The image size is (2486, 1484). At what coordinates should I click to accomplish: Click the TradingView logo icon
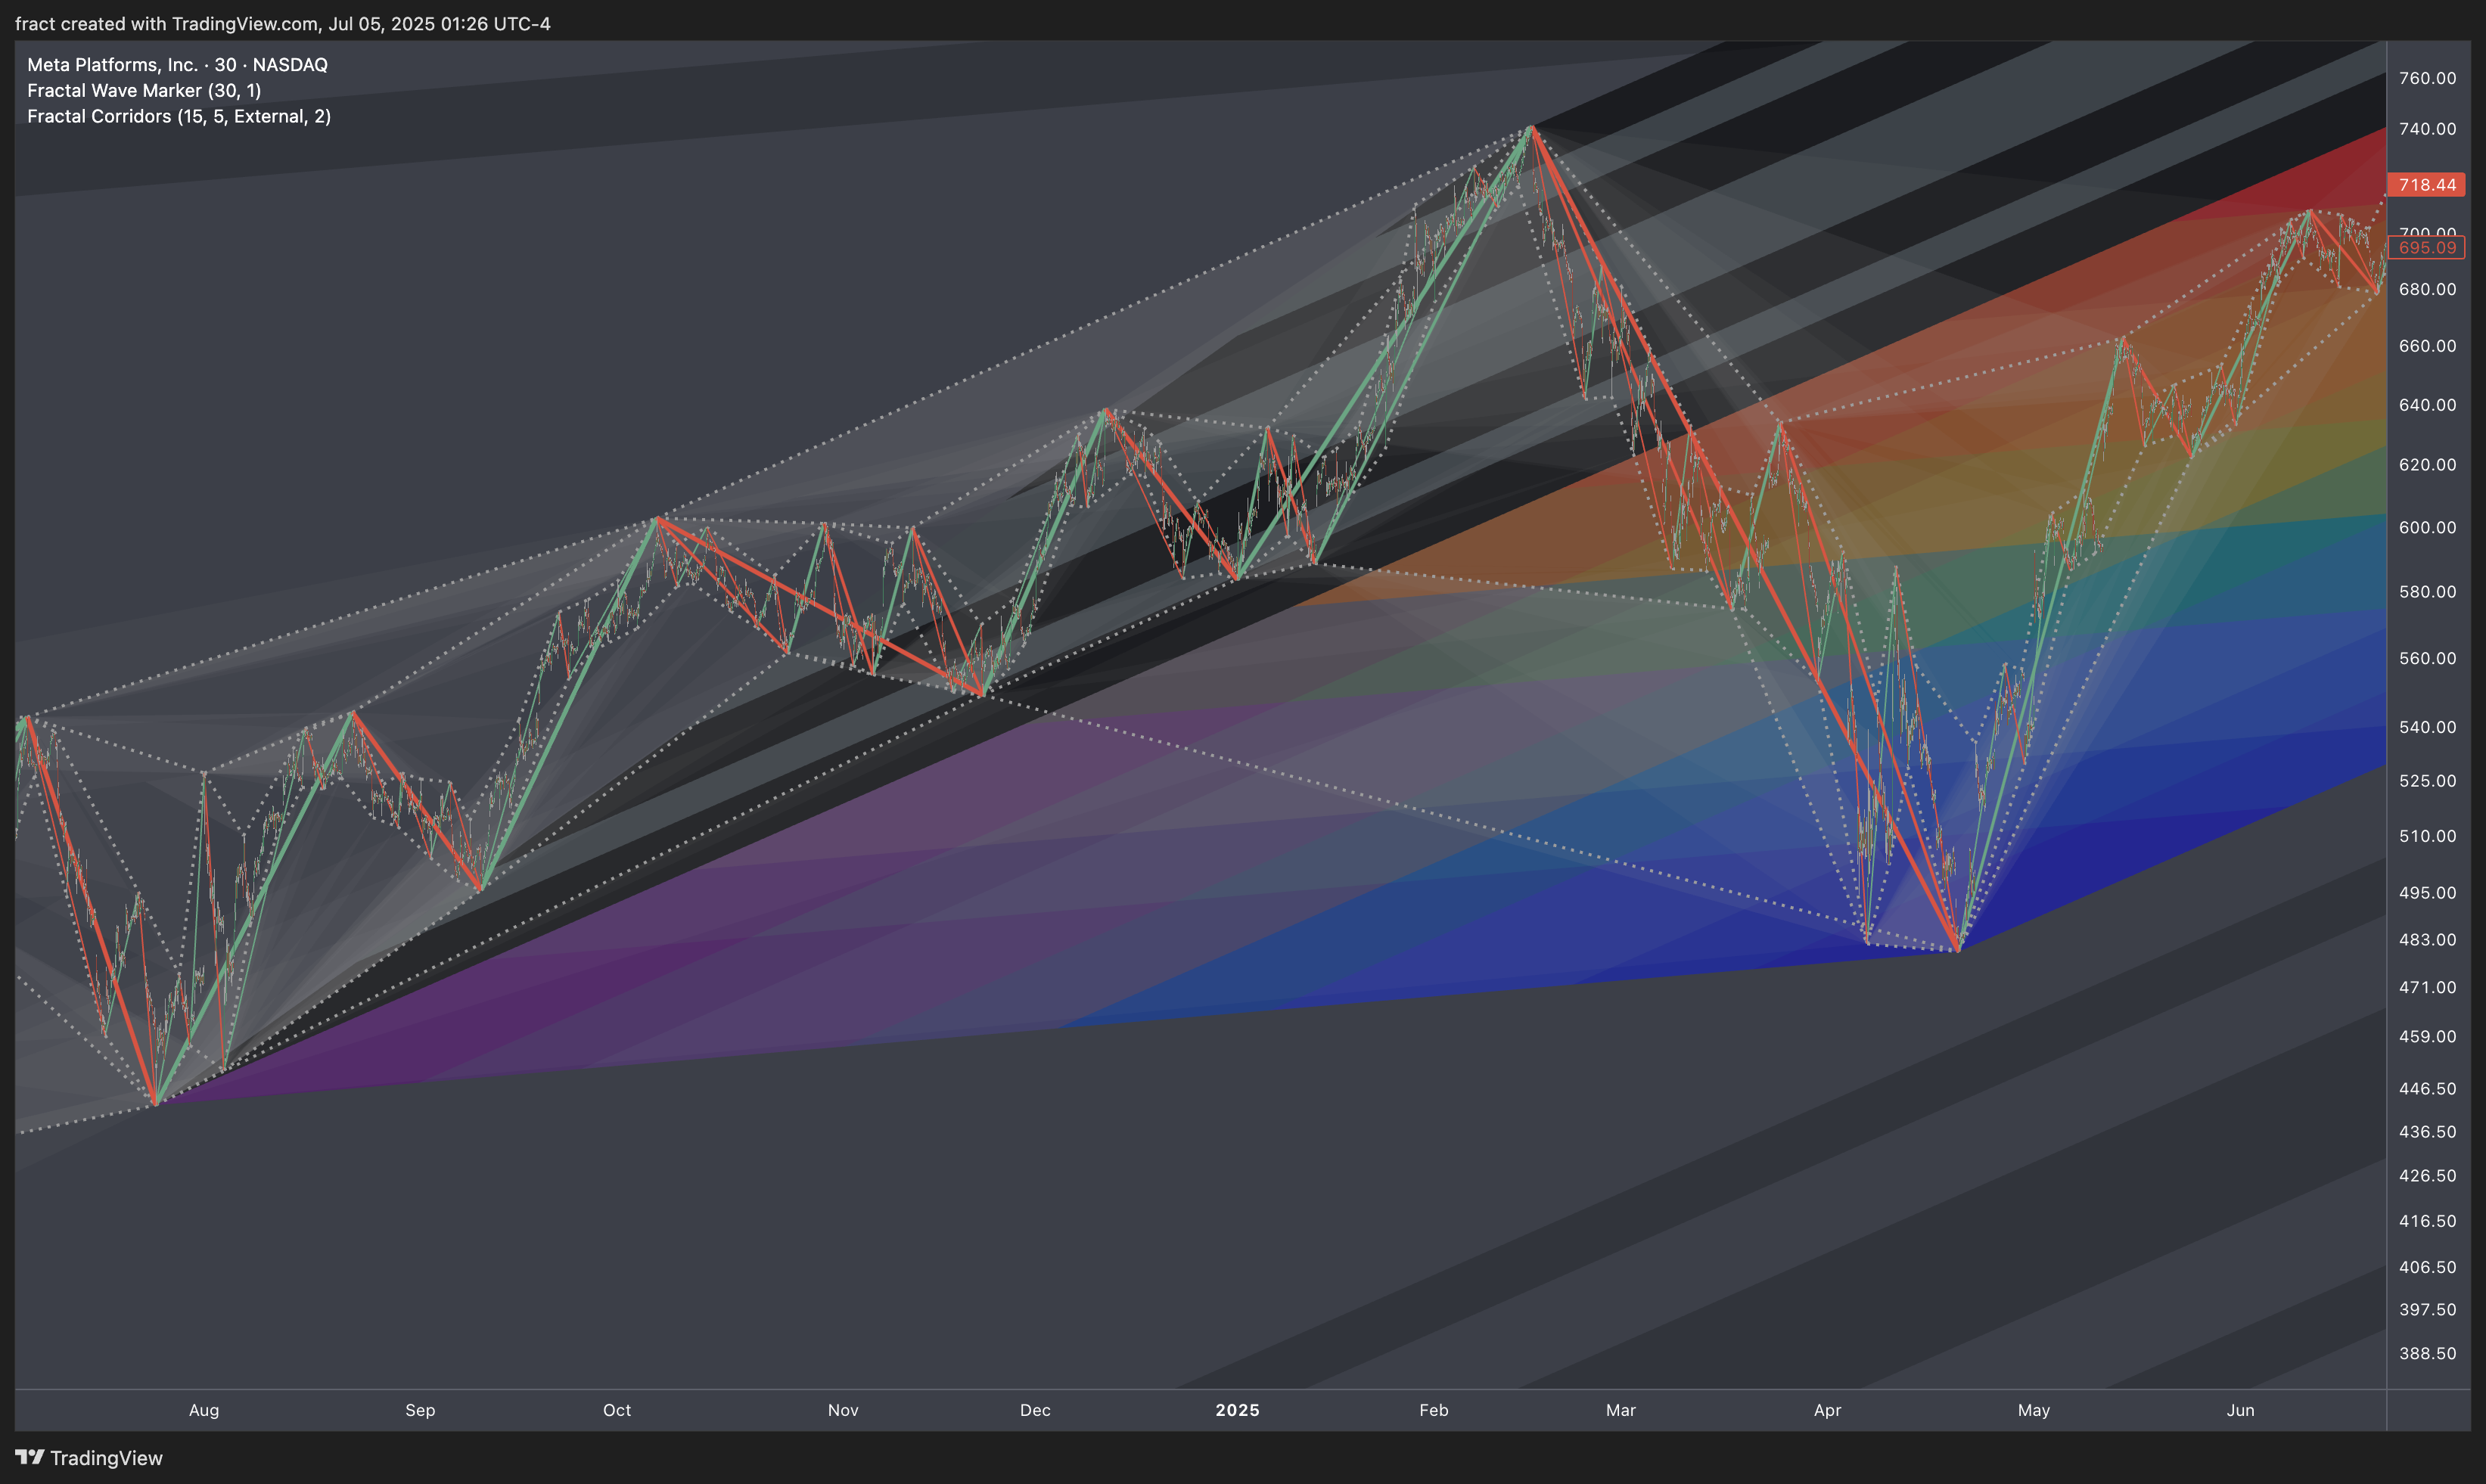[x=30, y=1457]
